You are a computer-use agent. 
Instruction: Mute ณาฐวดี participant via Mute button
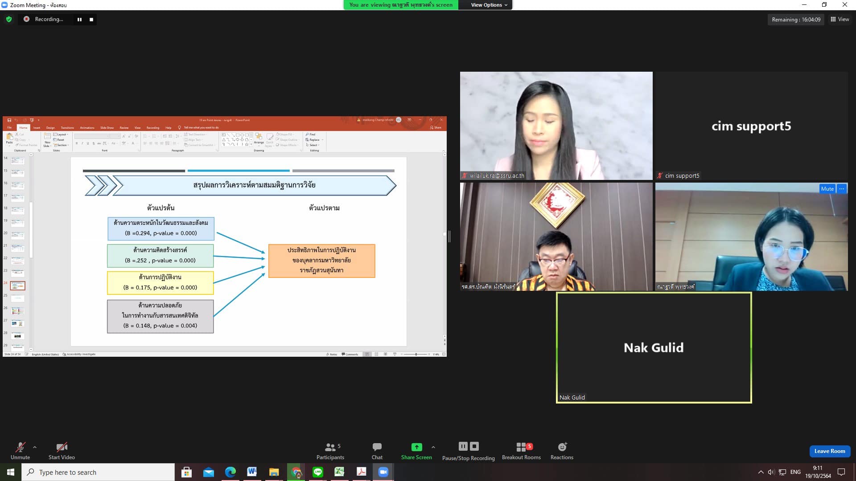pos(827,189)
